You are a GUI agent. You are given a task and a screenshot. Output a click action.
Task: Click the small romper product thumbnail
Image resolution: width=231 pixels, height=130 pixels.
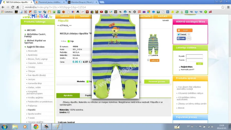(153, 44)
